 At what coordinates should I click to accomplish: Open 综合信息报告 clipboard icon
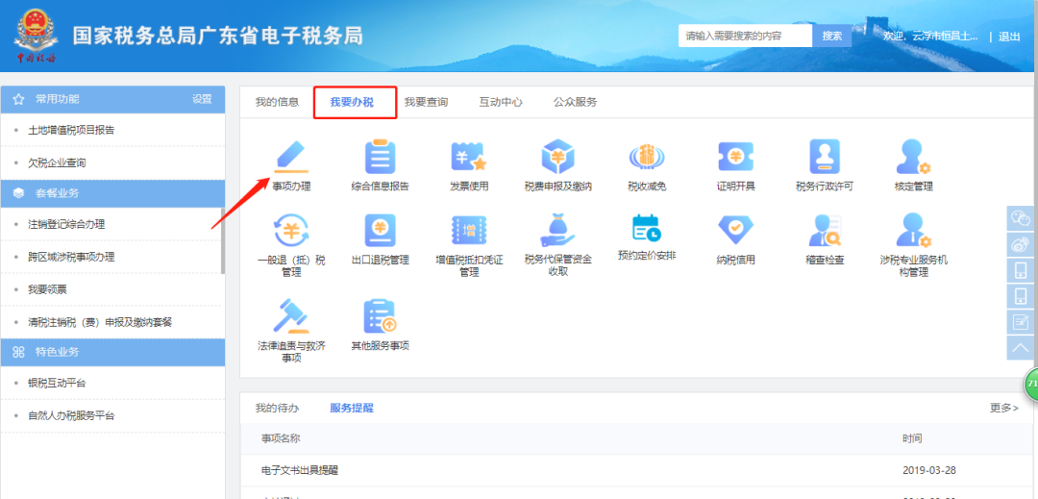click(x=380, y=157)
